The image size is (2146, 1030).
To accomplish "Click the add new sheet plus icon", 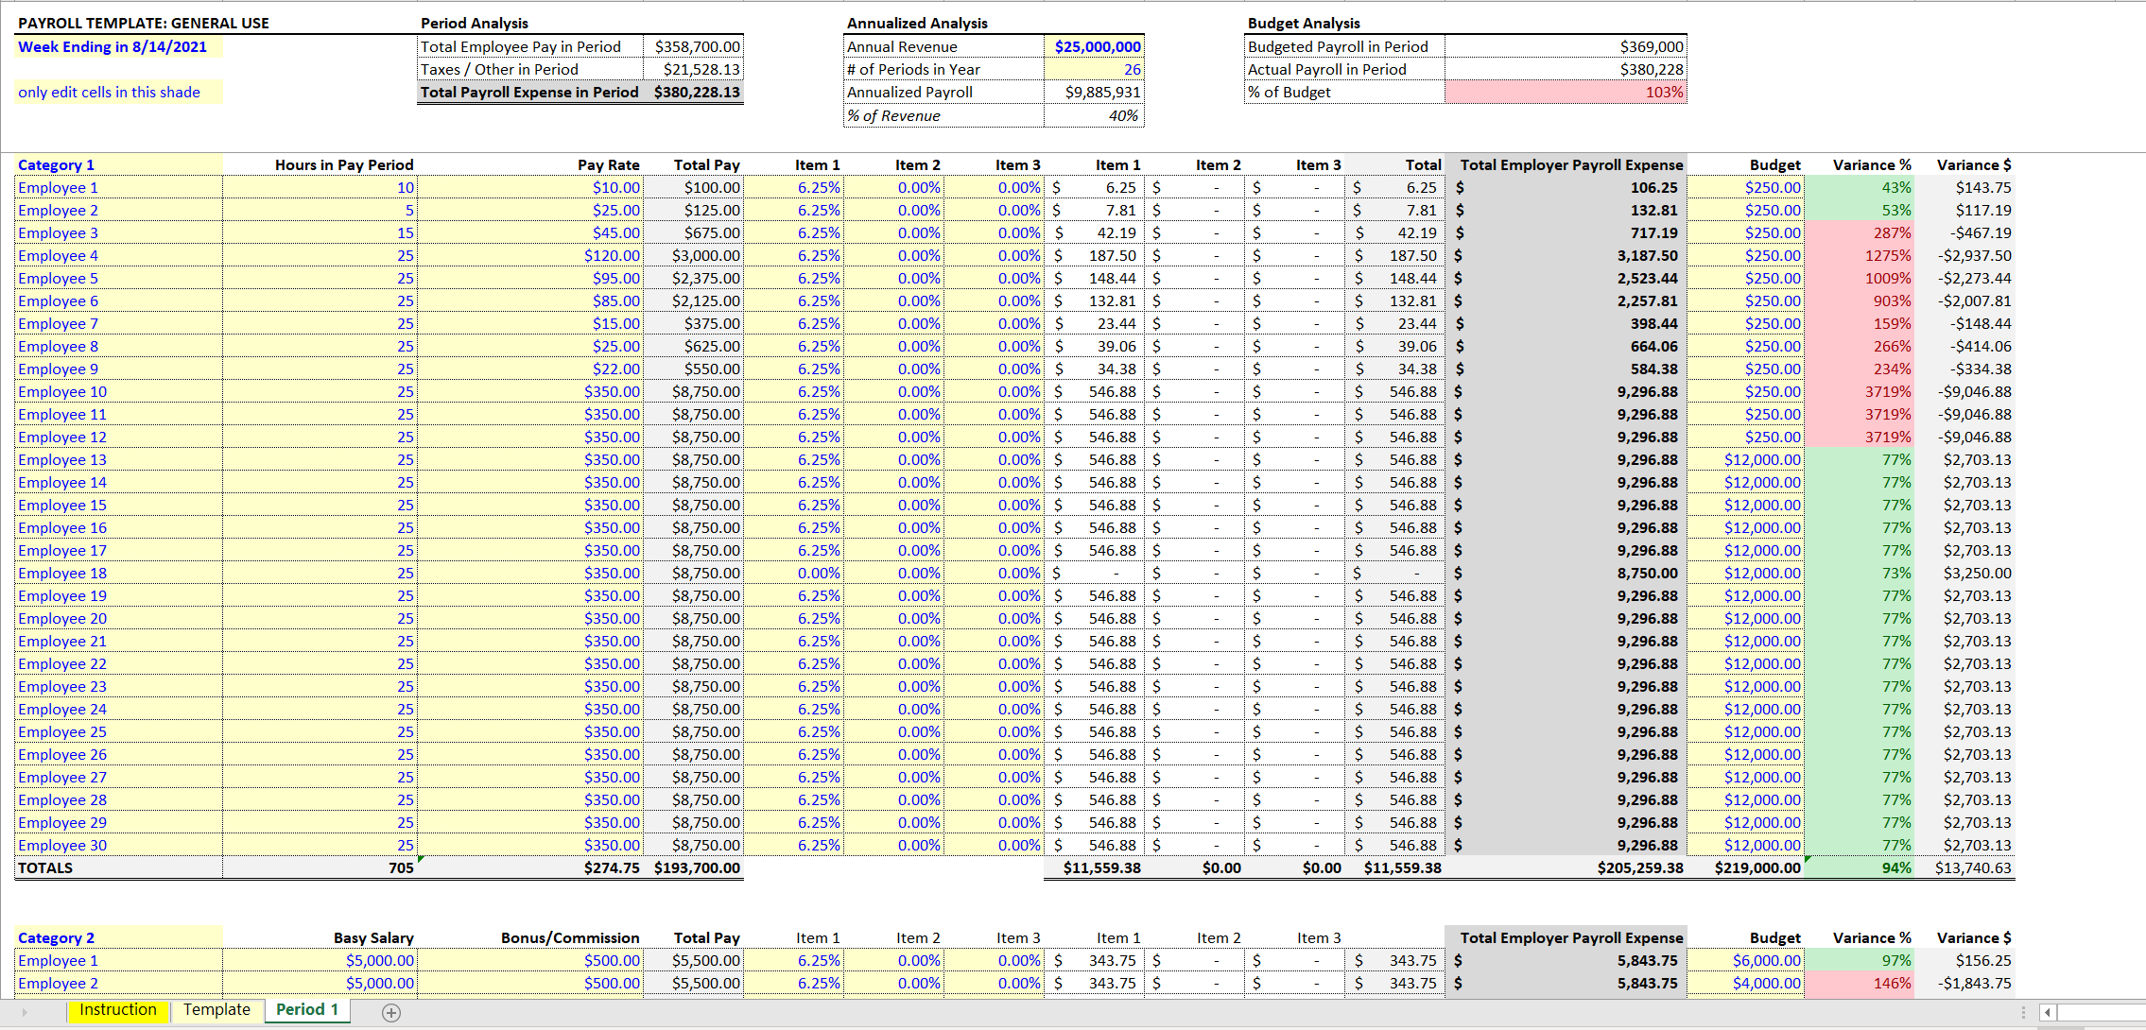I will pyautogui.click(x=391, y=1012).
